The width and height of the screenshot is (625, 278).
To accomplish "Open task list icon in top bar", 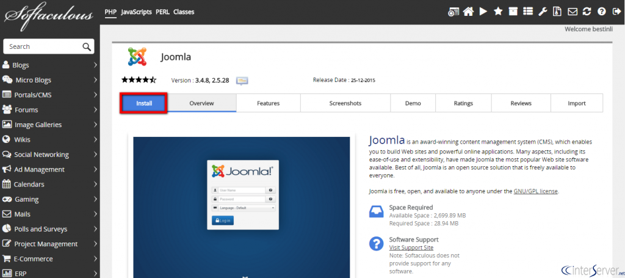I will point(528,12).
